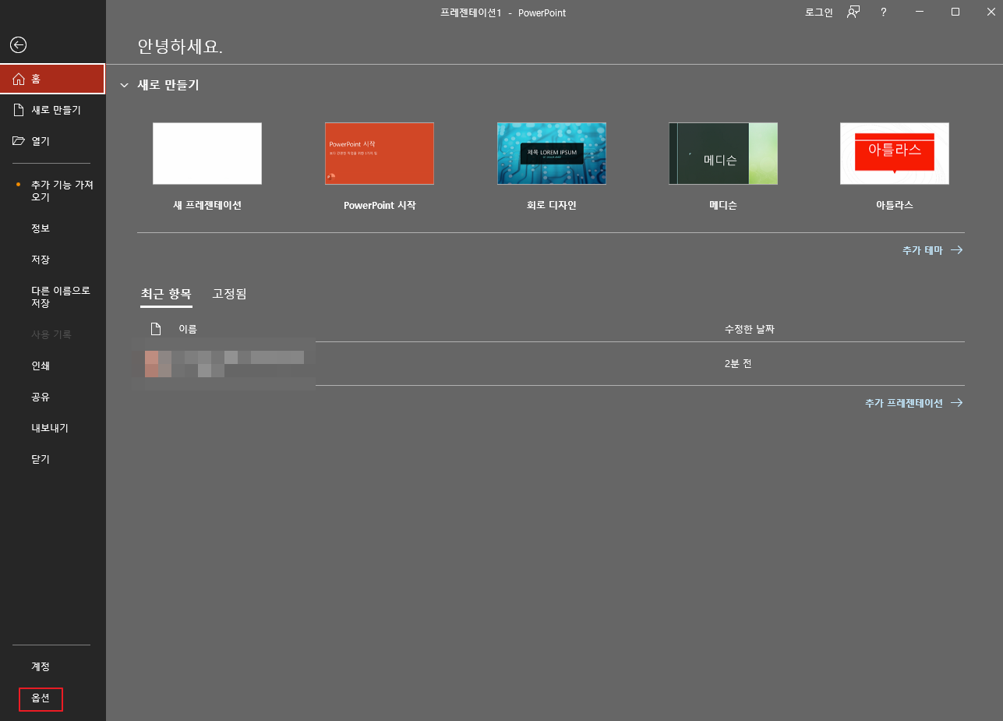Select 닫기 in the sidebar
Viewport: 1003px width, 721px height.
click(x=52, y=459)
